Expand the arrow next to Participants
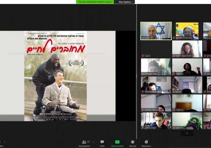Viewport: 211px width, 148px height. coord(93,142)
